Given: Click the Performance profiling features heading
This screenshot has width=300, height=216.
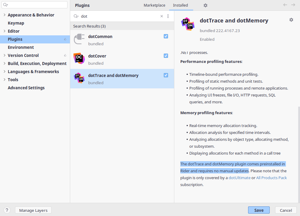Looking at the screenshot, I should (211, 62).
